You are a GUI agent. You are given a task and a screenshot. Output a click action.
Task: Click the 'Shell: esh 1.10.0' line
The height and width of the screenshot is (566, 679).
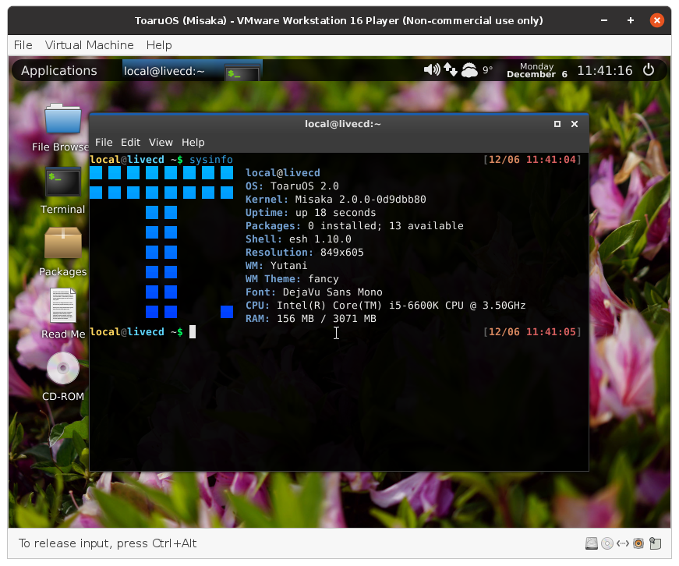pyautogui.click(x=299, y=239)
